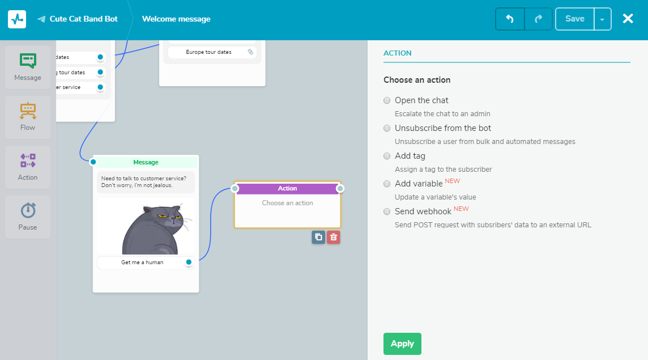Select the Action block in sidebar
The image size is (648, 360).
coord(28,167)
